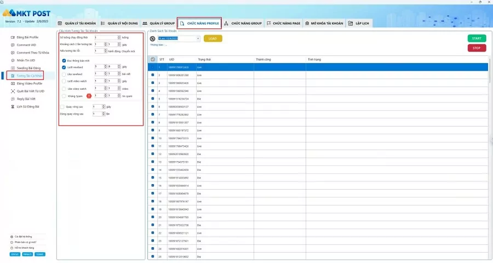Click stepper of Số luồng chạy đồng thời
Image resolution: width=493 pixels, height=263 pixels.
[x=119, y=37]
